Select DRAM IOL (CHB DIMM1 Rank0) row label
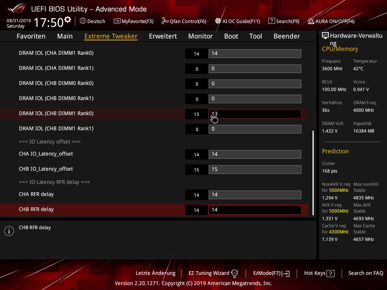387x290 pixels. [x=56, y=113]
